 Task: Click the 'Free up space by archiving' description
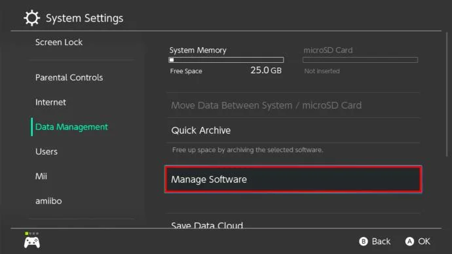pyautogui.click(x=248, y=150)
